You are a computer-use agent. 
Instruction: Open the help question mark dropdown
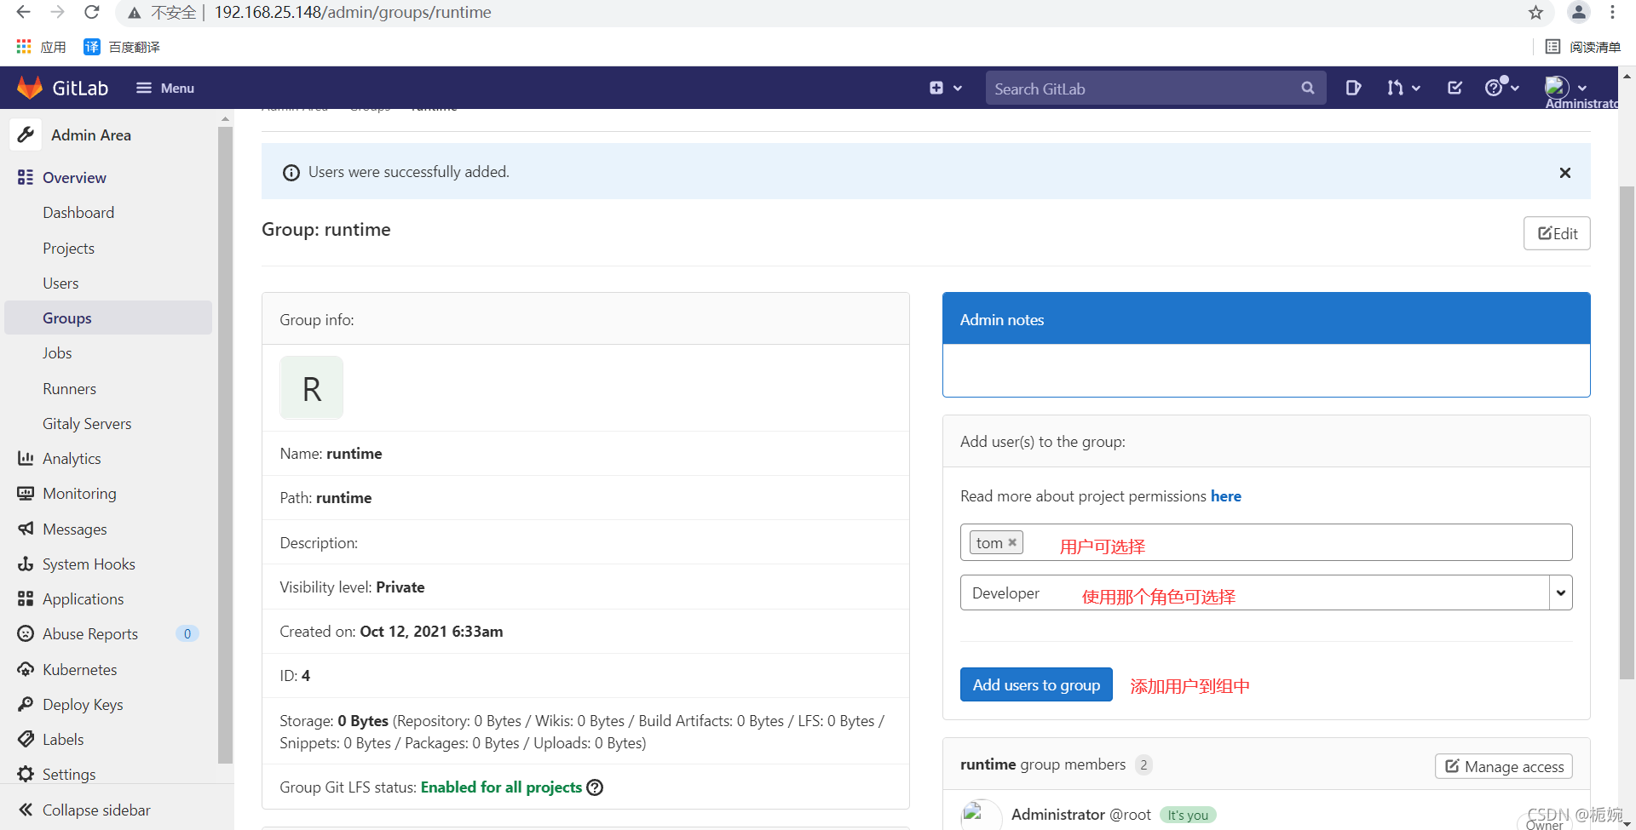tap(1501, 87)
